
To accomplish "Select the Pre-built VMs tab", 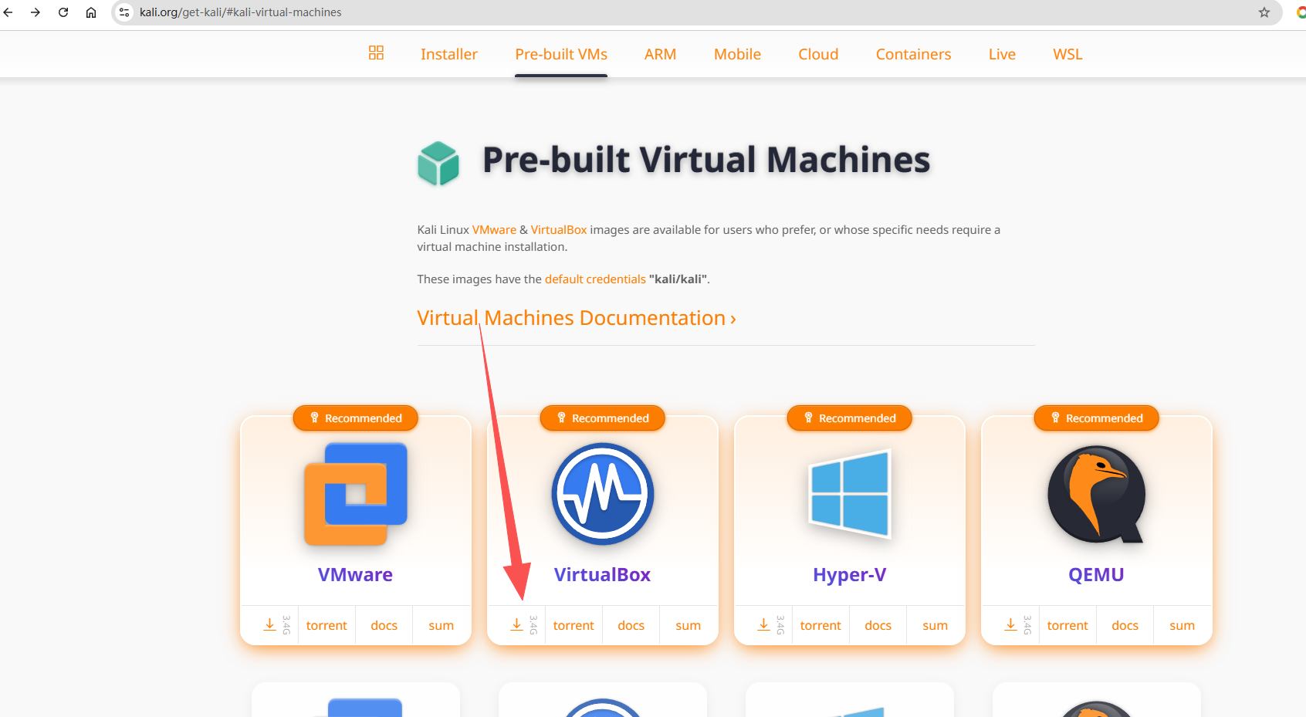I will coord(561,54).
